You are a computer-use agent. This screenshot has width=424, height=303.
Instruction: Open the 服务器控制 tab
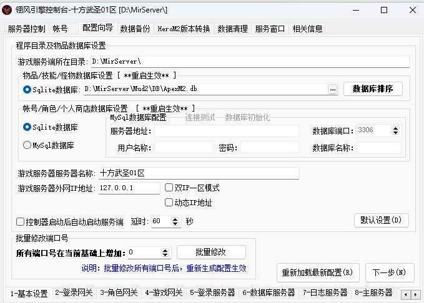[26, 29]
